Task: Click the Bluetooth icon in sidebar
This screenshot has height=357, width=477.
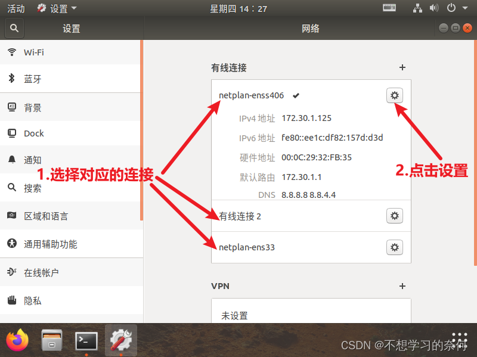Action: 11,78
